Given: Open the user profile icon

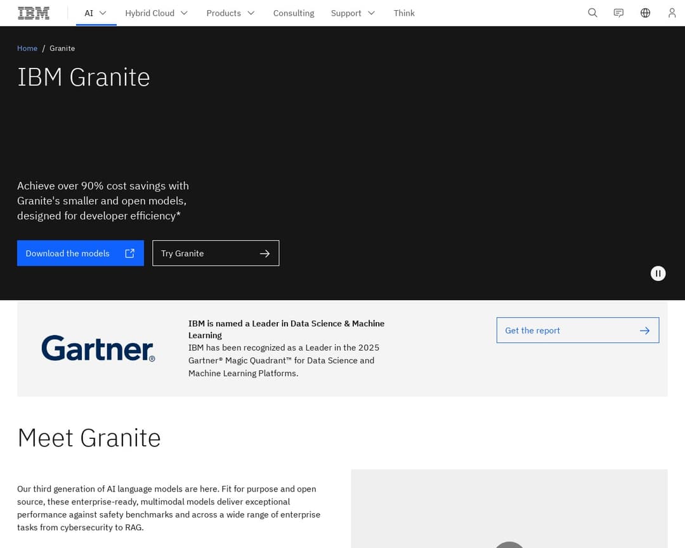Looking at the screenshot, I should point(672,13).
